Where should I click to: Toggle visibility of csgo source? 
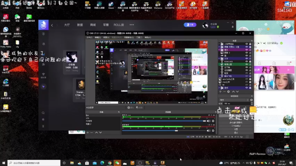[x=246, y=82]
